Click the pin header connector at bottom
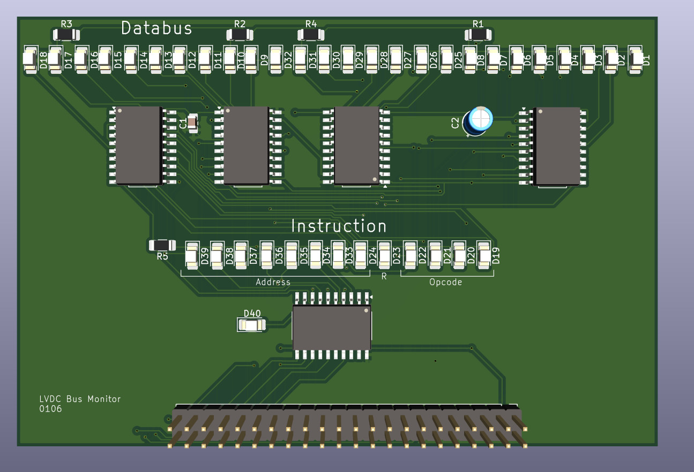This screenshot has height=472, width=694. click(x=347, y=426)
